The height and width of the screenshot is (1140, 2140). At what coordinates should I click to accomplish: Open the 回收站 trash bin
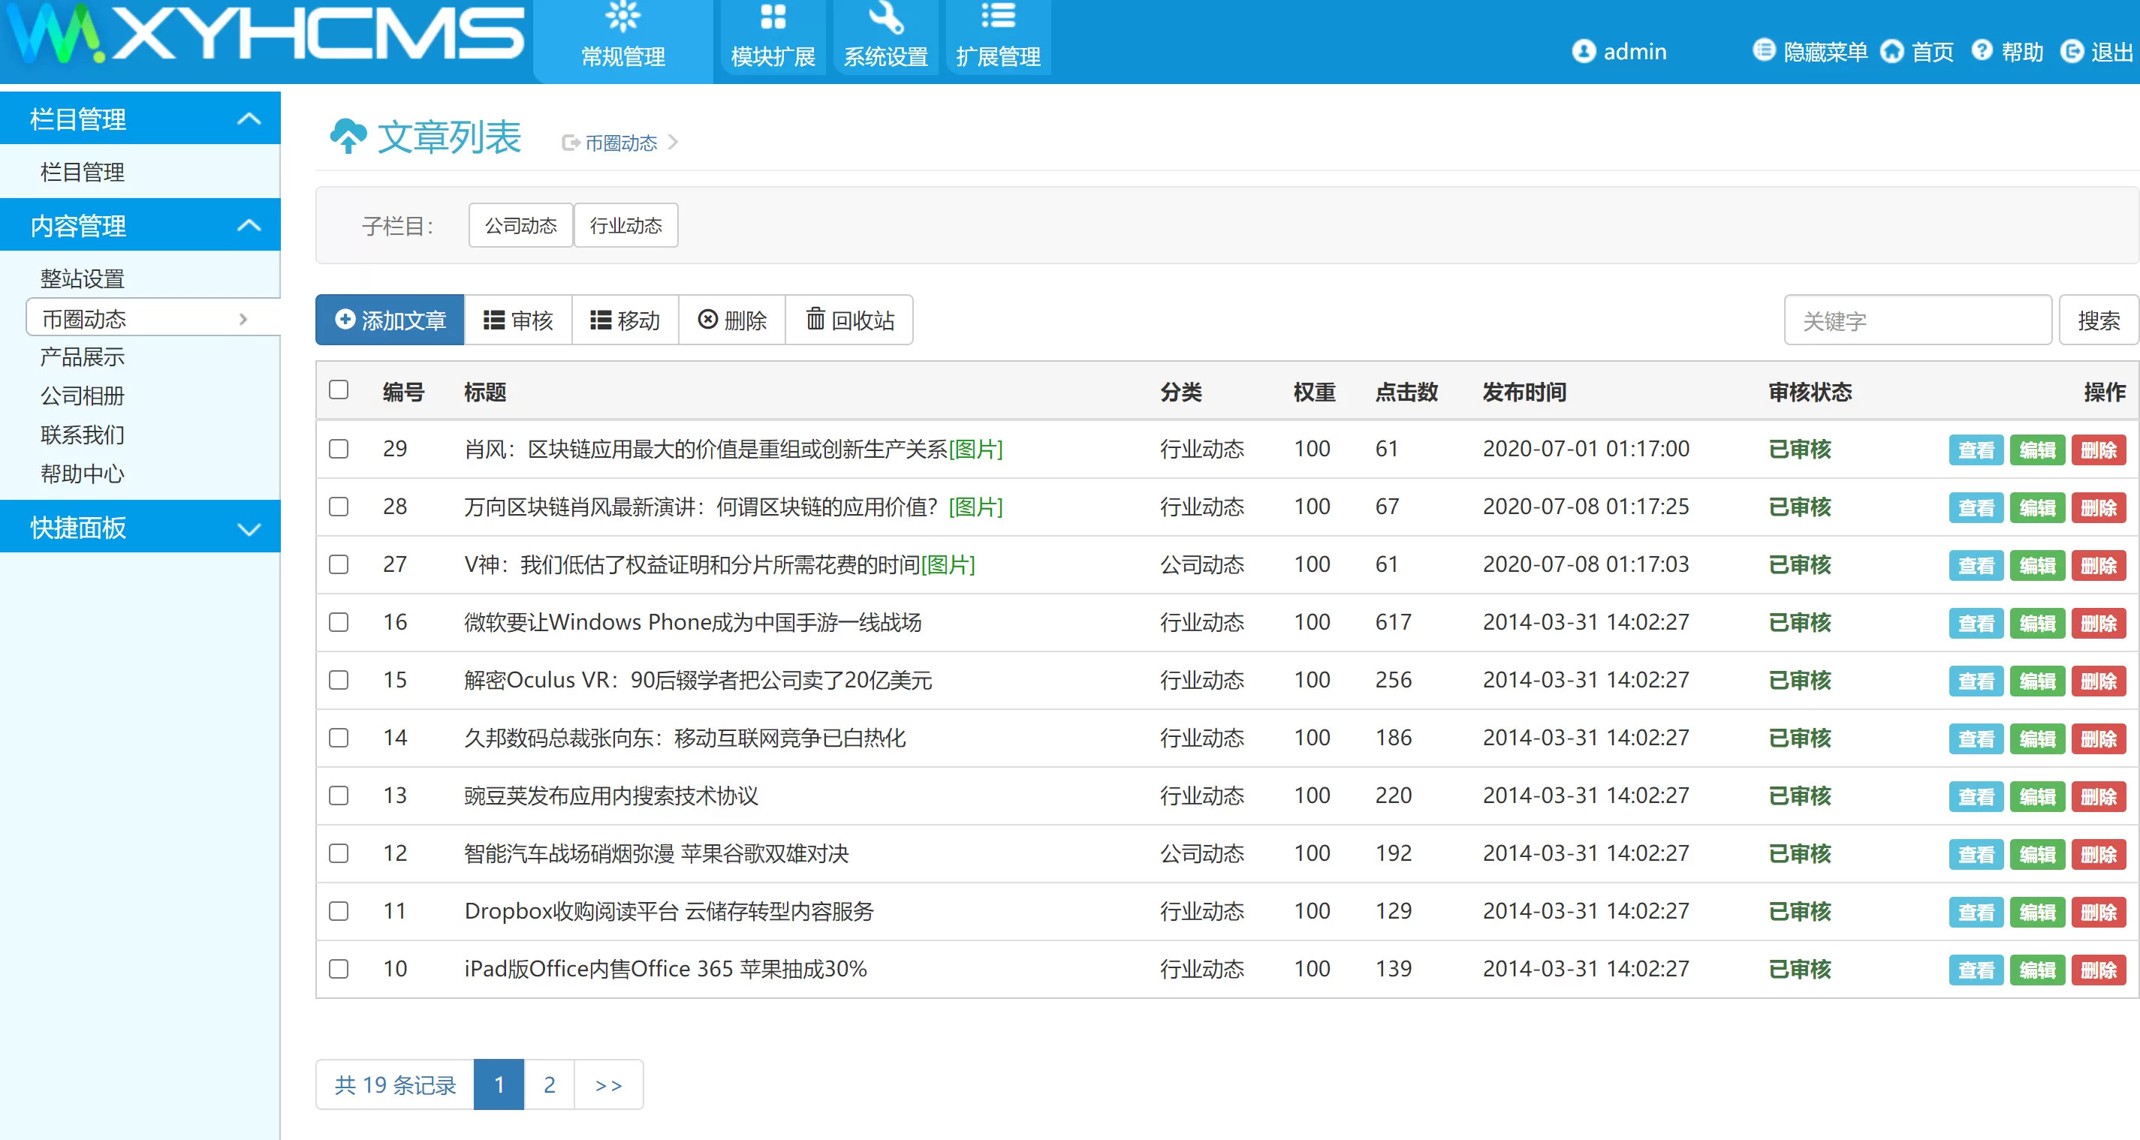coord(850,320)
